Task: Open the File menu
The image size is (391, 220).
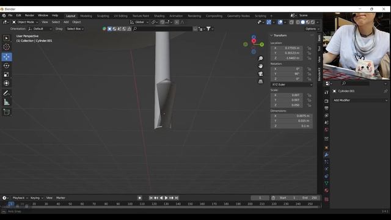Action: [x=10, y=15]
